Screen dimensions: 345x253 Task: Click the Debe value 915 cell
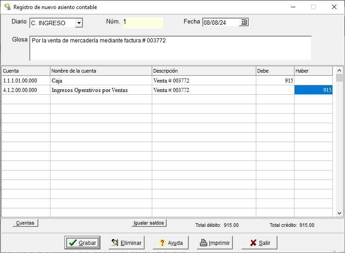[275, 81]
